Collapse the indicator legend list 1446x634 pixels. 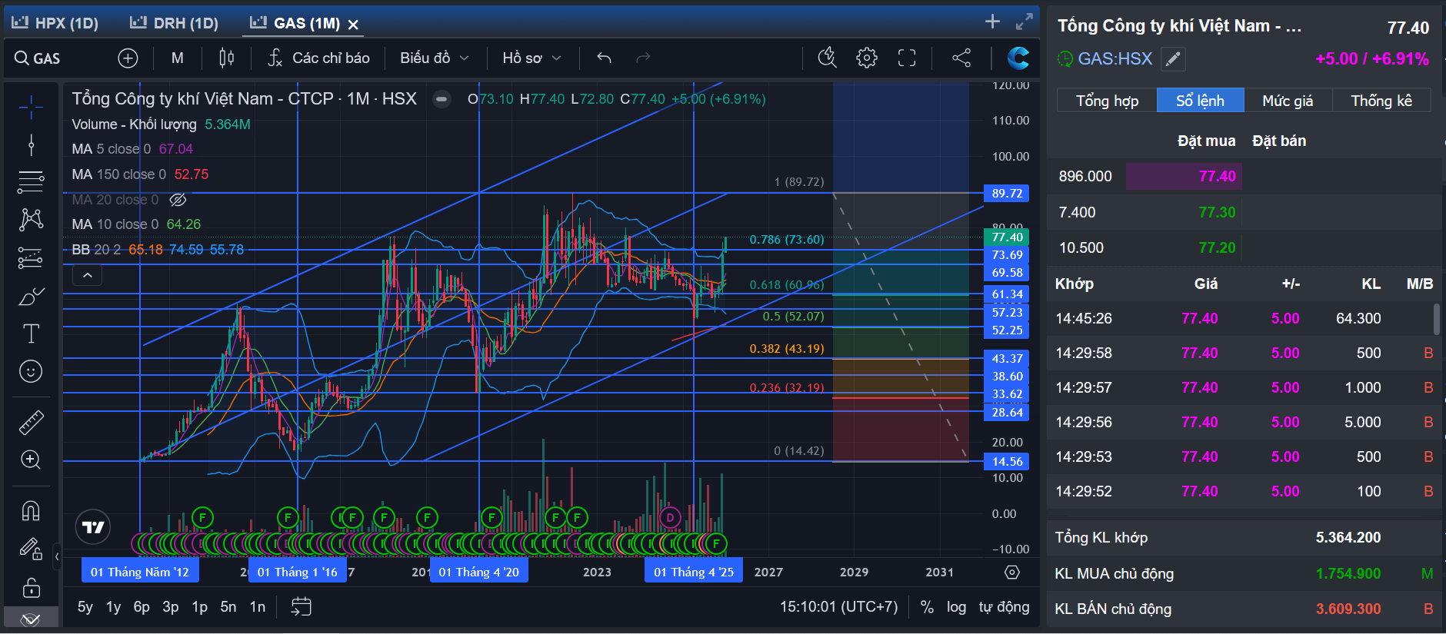click(88, 274)
